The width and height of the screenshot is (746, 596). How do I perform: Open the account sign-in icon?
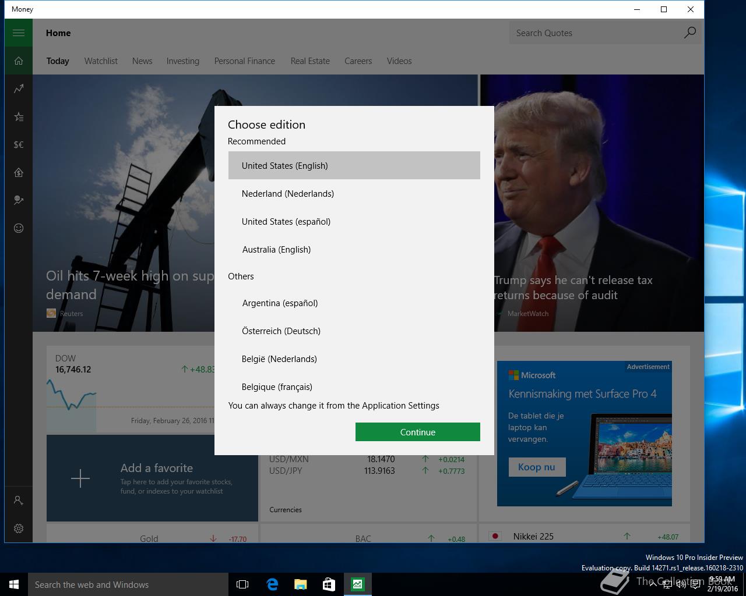click(x=19, y=501)
